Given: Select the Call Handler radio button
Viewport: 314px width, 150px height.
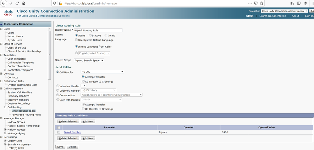Looking at the screenshot, I should tap(58, 72).
